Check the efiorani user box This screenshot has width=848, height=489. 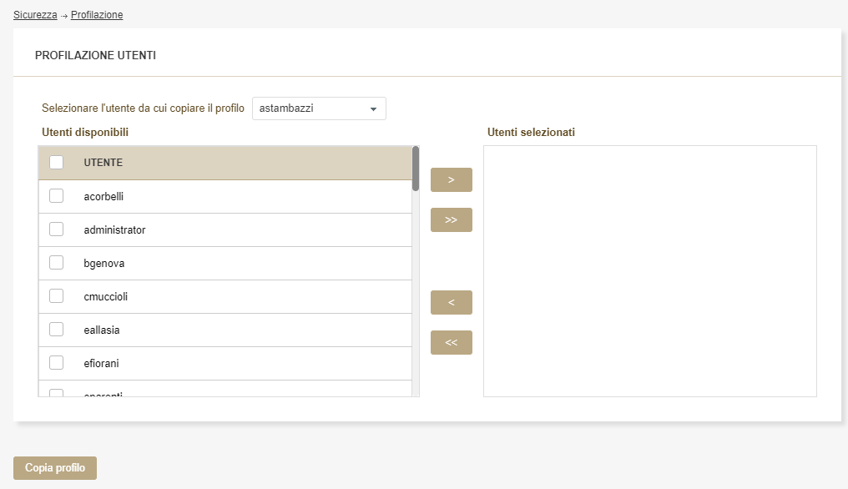[x=57, y=363]
